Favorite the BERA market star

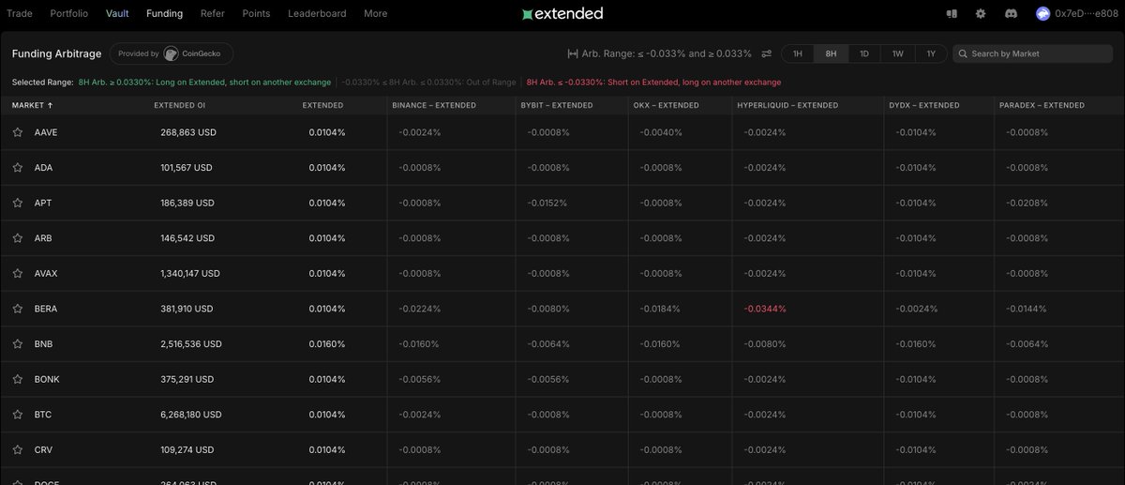tap(17, 309)
